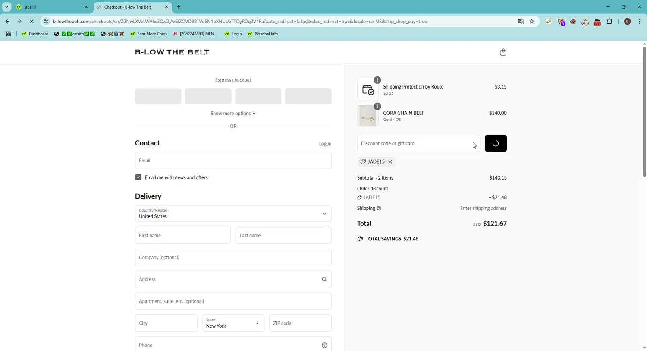Open the tab search dropdown arrow
Image resolution: width=647 pixels, height=351 pixels.
pos(7,7)
